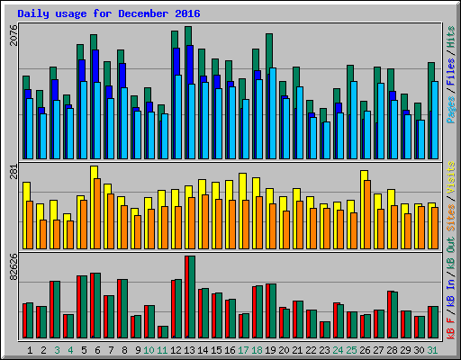Click the Pages legend label
Screen dimensions: 461x360
point(451,110)
